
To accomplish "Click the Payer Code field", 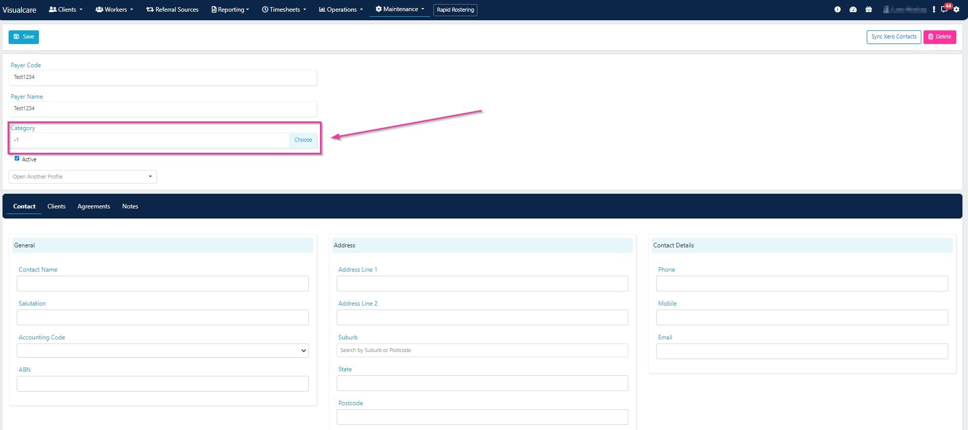I will tap(163, 77).
